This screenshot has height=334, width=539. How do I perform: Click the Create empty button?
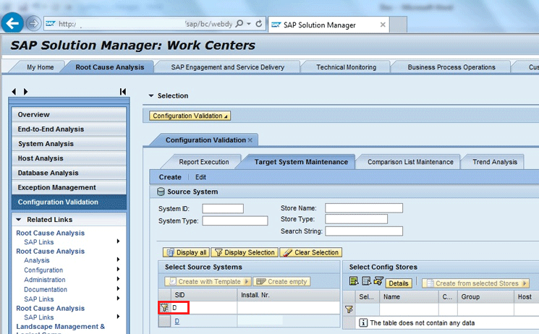[x=281, y=281]
